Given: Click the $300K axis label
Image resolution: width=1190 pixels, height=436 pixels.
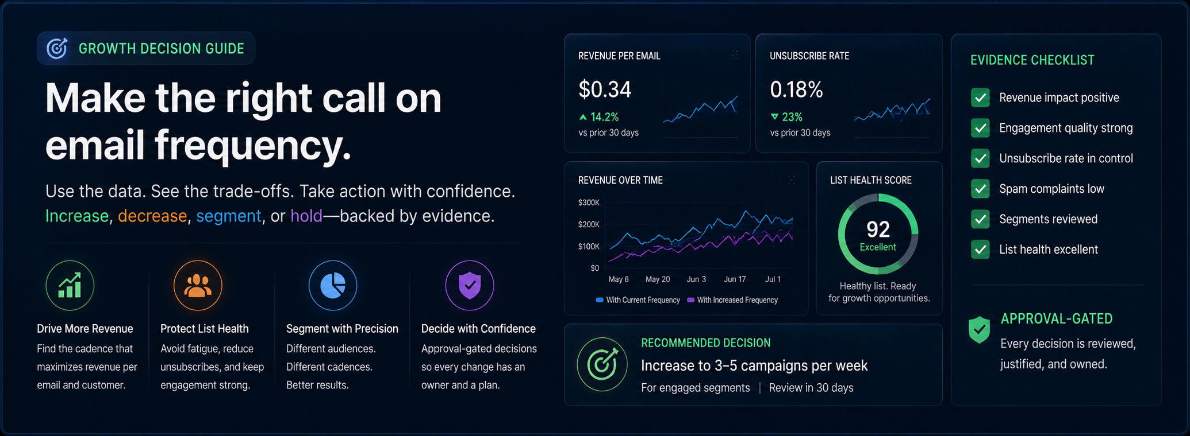Looking at the screenshot, I should pos(589,203).
